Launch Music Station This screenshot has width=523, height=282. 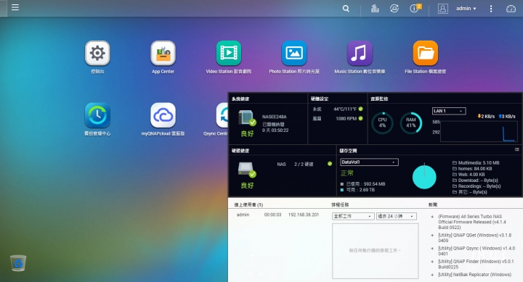point(360,53)
